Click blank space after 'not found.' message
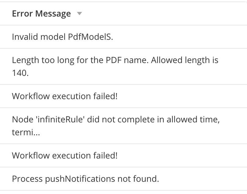 tap(202, 179)
